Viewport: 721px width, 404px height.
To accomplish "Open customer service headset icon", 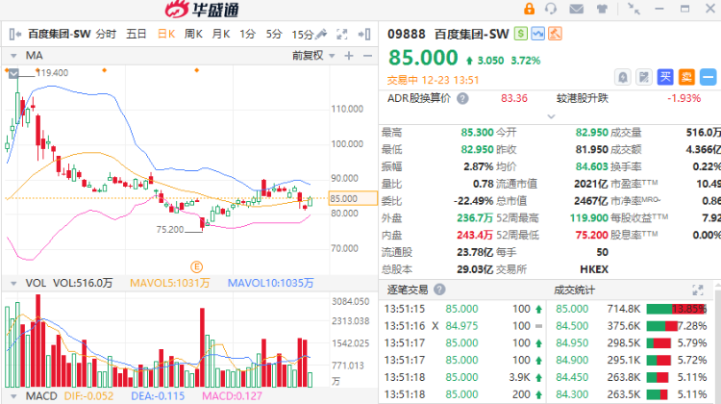I will 551,9.
